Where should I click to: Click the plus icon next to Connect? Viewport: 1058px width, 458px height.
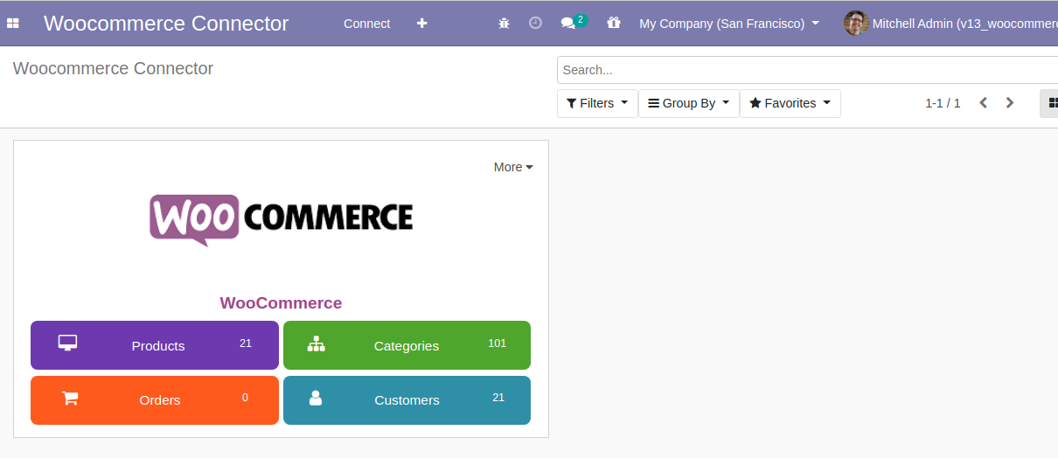coord(422,24)
